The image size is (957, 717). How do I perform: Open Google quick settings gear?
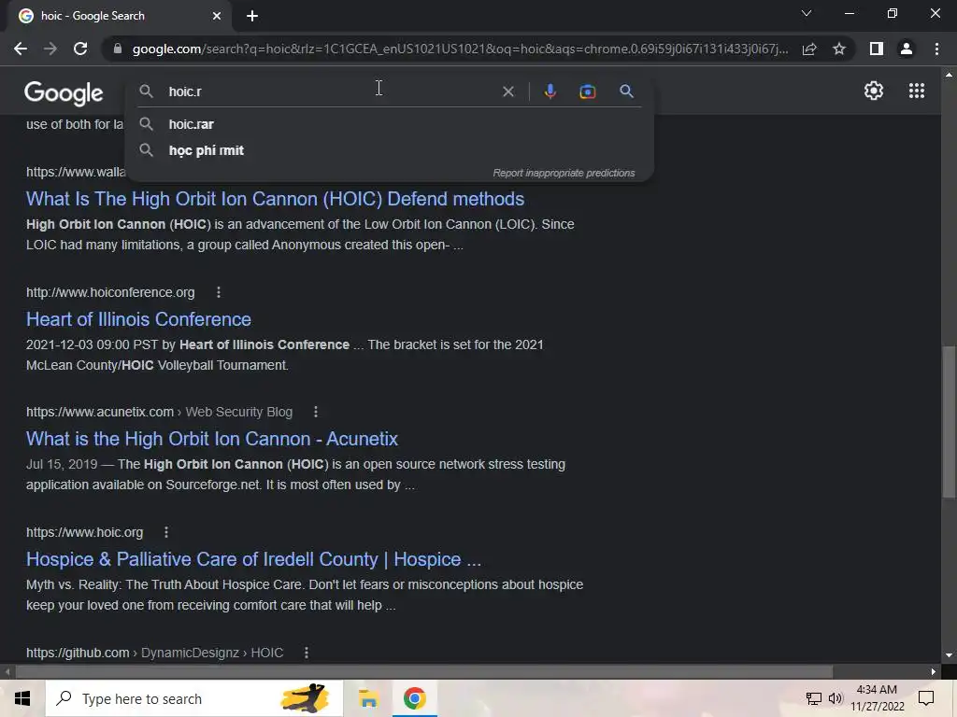874,91
